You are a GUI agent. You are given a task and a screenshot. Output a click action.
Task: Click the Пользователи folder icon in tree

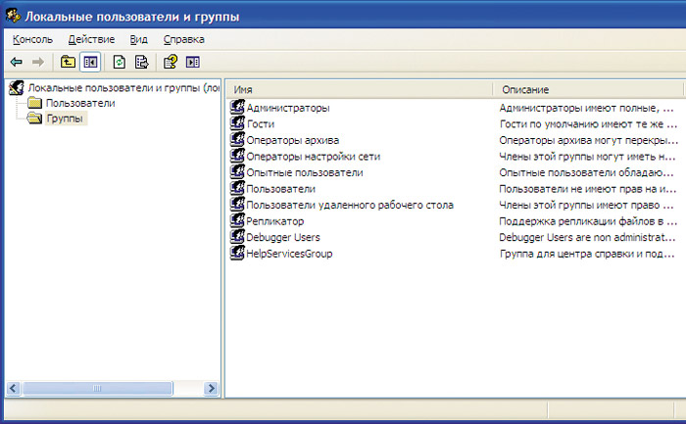pos(34,103)
